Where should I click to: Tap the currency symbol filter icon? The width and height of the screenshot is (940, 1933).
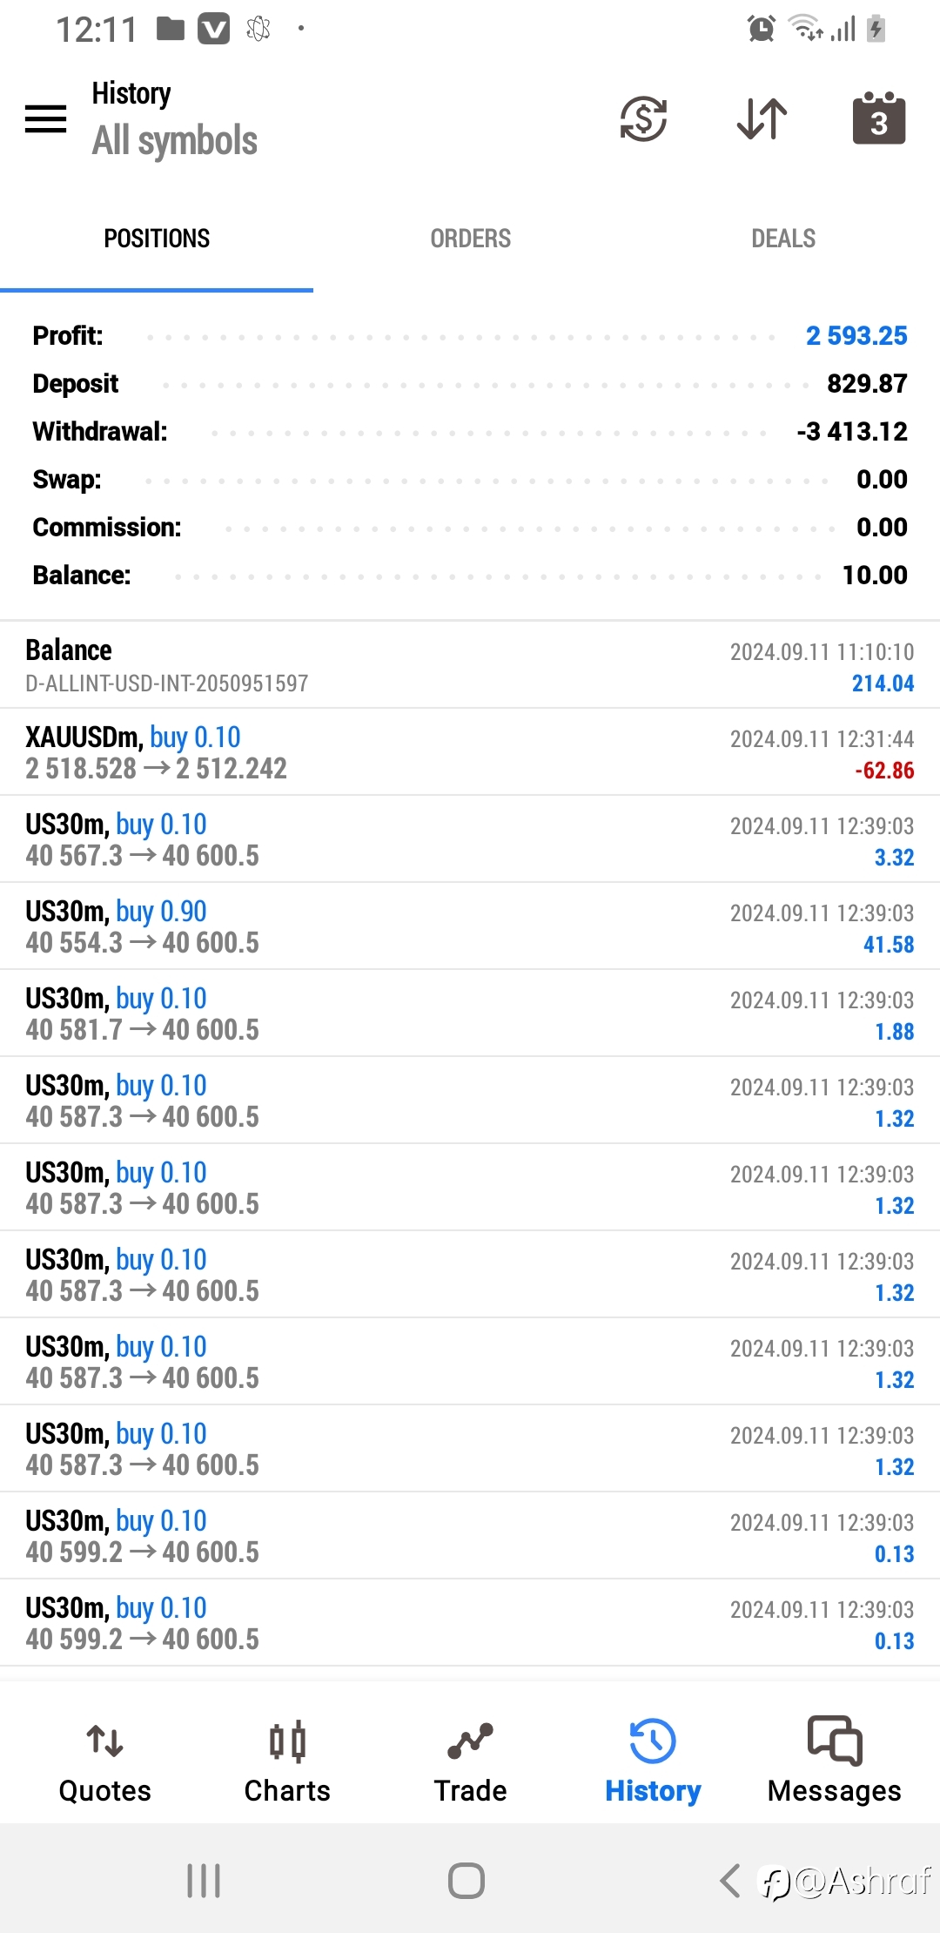[643, 119]
